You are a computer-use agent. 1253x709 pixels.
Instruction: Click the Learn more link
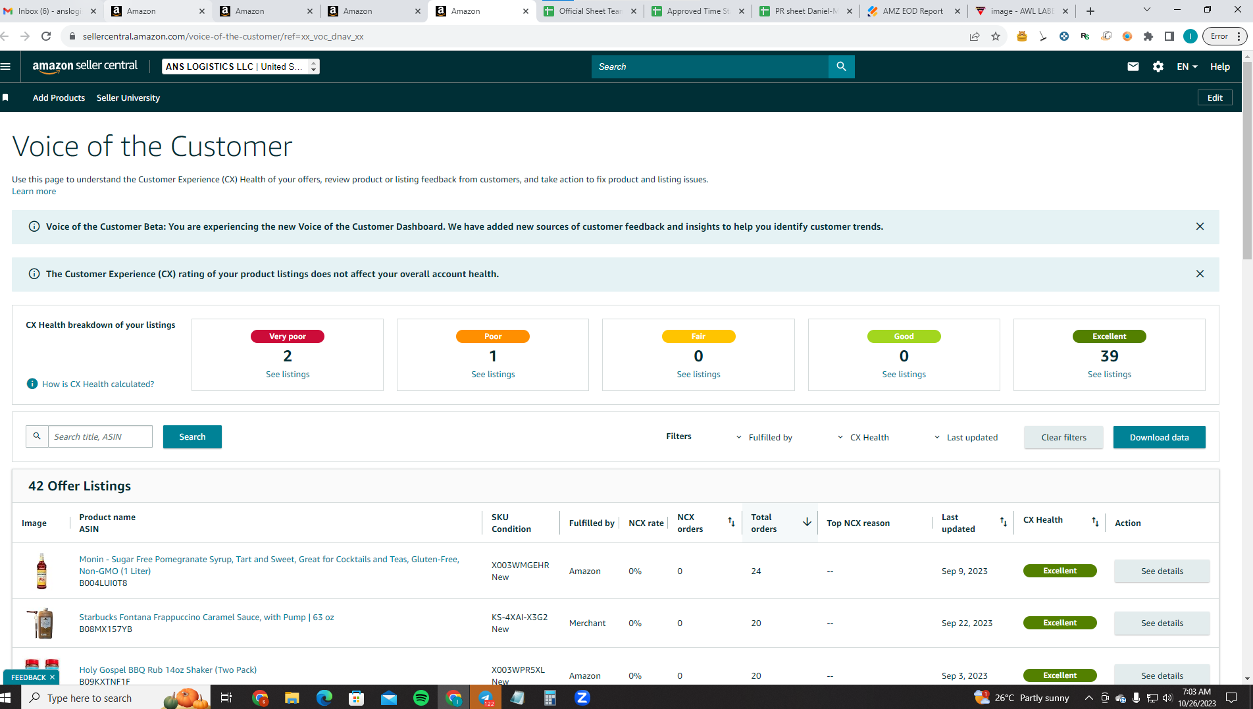point(34,192)
